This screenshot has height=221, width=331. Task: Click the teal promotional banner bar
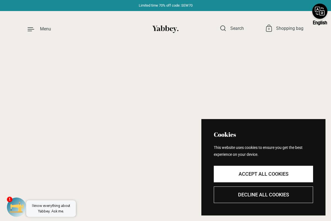pos(165,6)
